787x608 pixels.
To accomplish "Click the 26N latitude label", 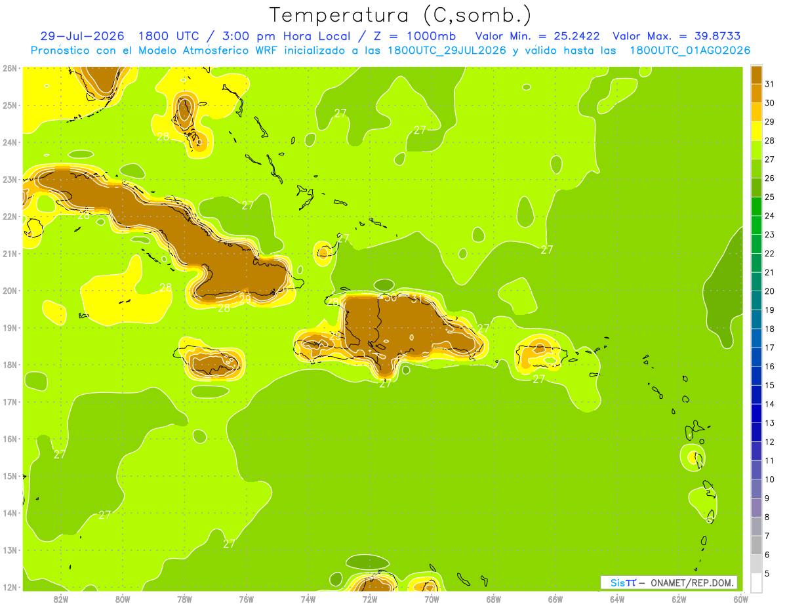I will coord(10,68).
